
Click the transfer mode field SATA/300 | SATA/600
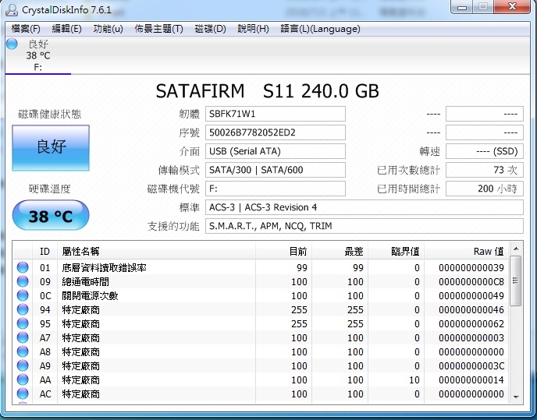tap(276, 170)
